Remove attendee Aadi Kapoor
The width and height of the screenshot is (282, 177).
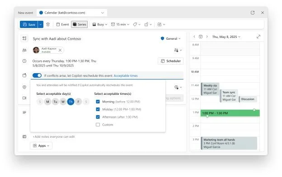tap(60, 50)
